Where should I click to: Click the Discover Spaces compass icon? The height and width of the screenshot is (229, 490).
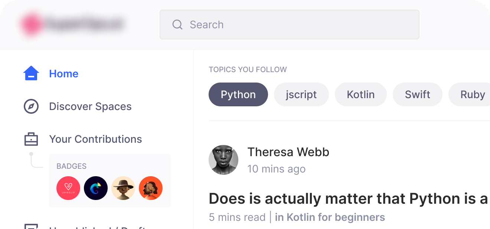tap(31, 106)
